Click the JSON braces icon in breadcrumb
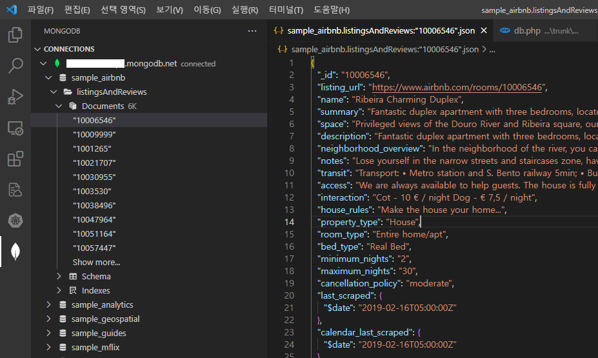Screen dimensions: 598x358 click(x=282, y=49)
